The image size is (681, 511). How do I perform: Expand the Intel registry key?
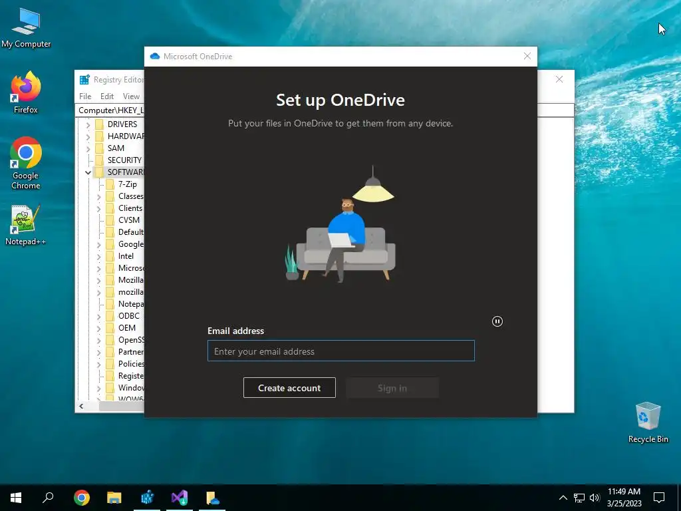click(98, 256)
